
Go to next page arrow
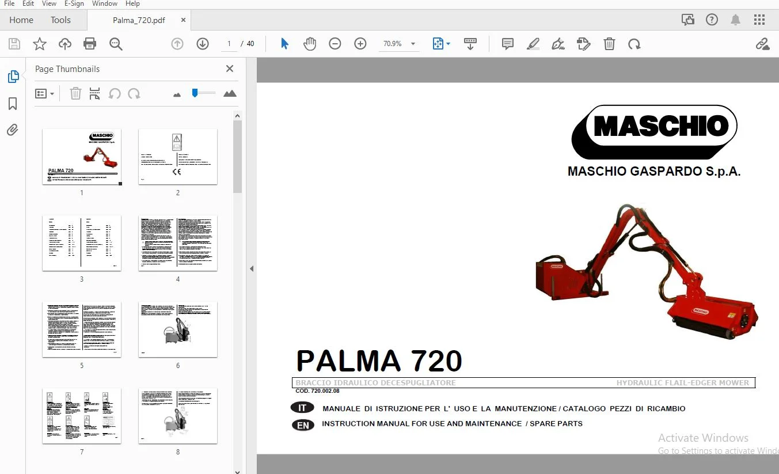pos(203,44)
